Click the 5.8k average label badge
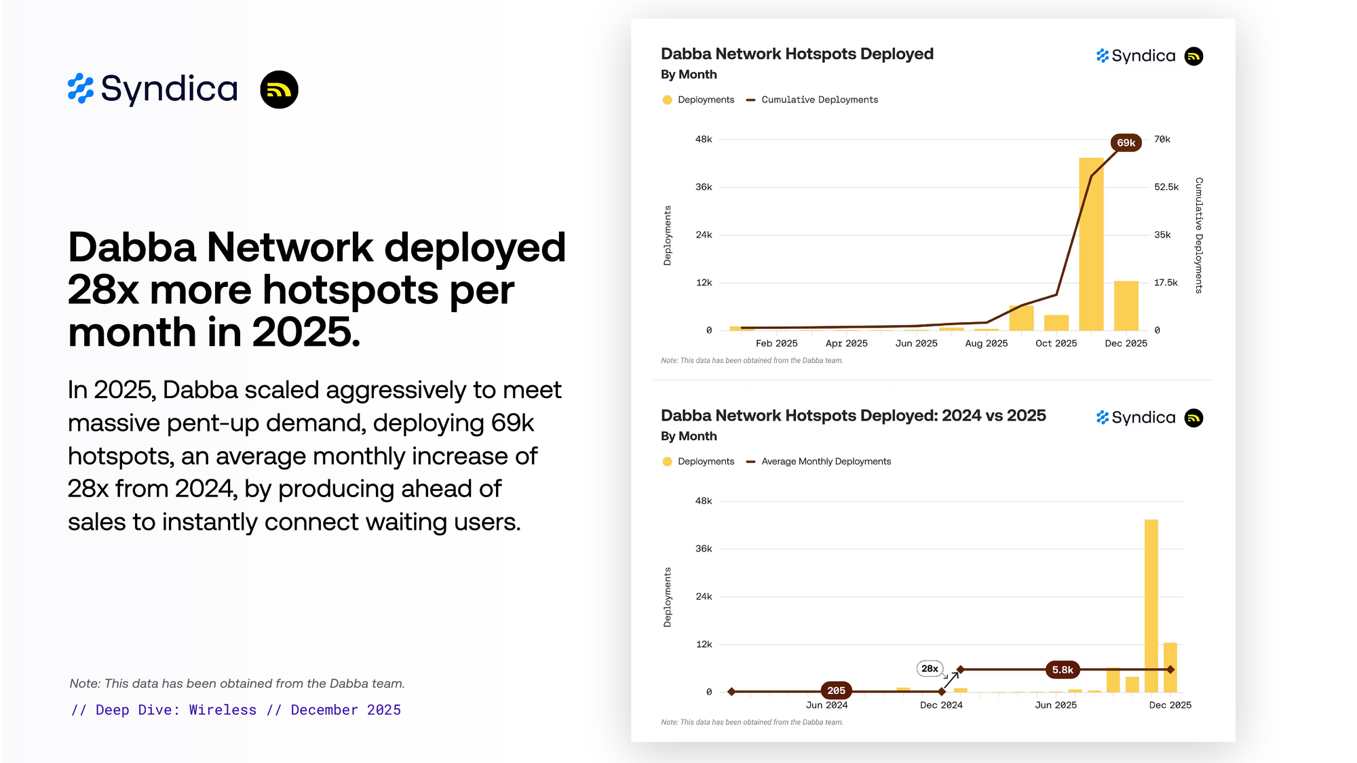Image resolution: width=1357 pixels, height=763 pixels. [1063, 670]
